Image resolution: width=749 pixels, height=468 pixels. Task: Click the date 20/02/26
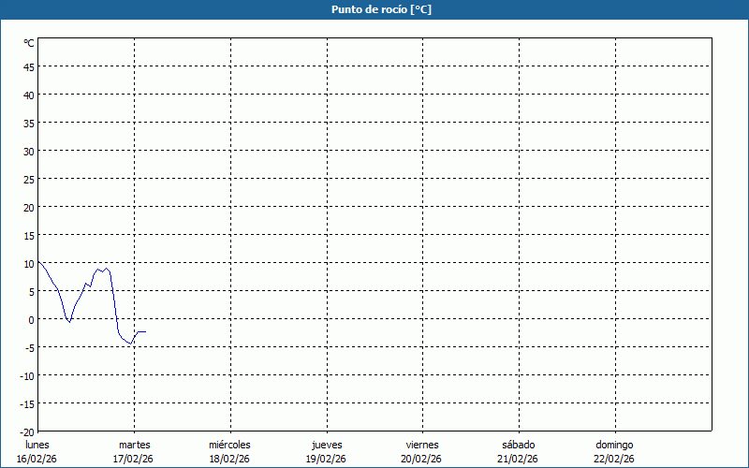[x=421, y=459]
